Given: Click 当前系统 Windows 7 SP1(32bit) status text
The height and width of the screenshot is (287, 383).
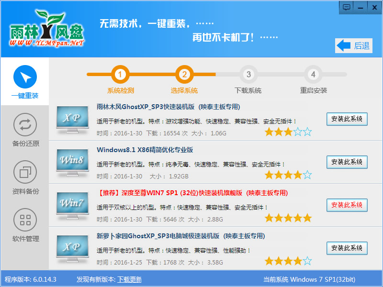Looking at the screenshot, I should click(309, 279).
